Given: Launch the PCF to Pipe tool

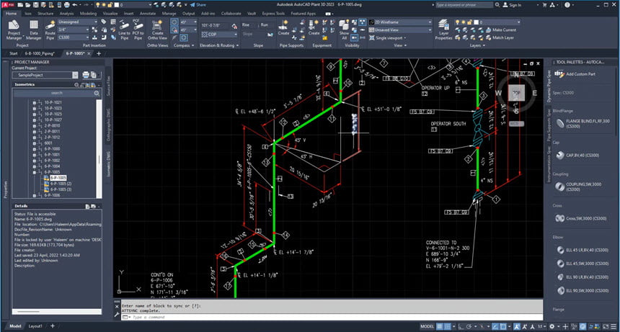Looking at the screenshot, I should coord(138,30).
